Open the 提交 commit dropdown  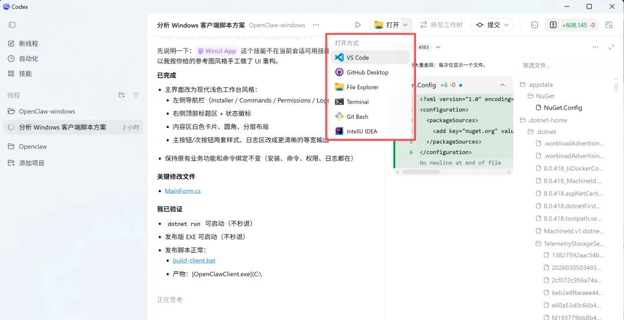point(492,25)
